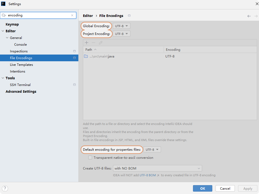Open the Create UTF-8 files dropdown
The width and height of the screenshot is (259, 194).
(x=158, y=168)
